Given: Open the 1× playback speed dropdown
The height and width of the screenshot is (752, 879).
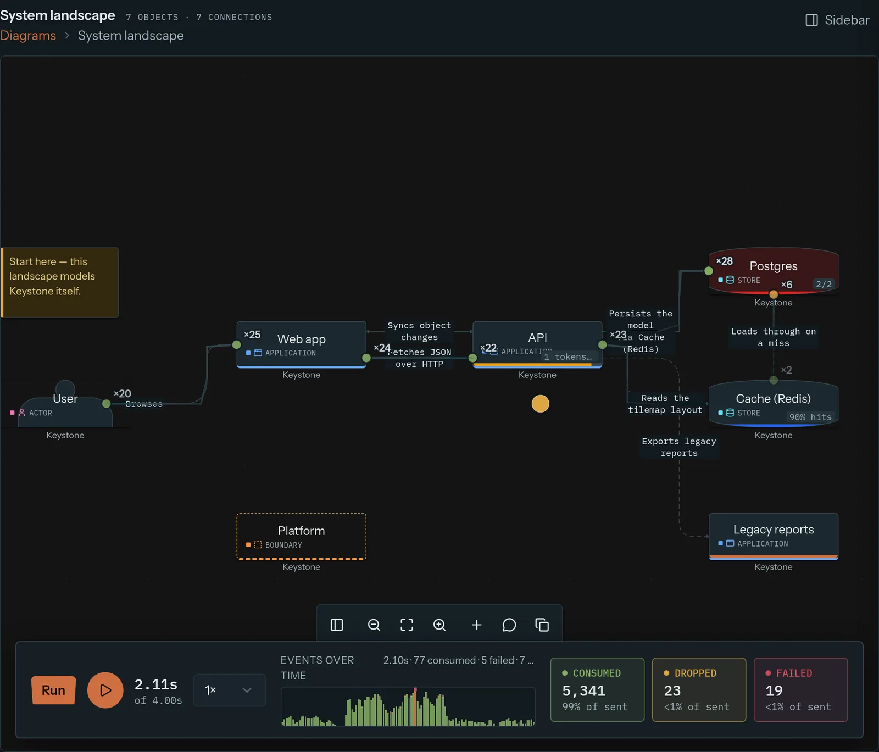Looking at the screenshot, I should [x=230, y=690].
